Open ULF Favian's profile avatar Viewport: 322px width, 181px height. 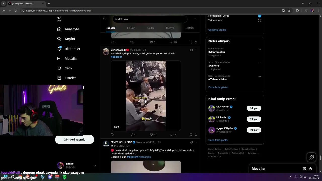[212, 108]
